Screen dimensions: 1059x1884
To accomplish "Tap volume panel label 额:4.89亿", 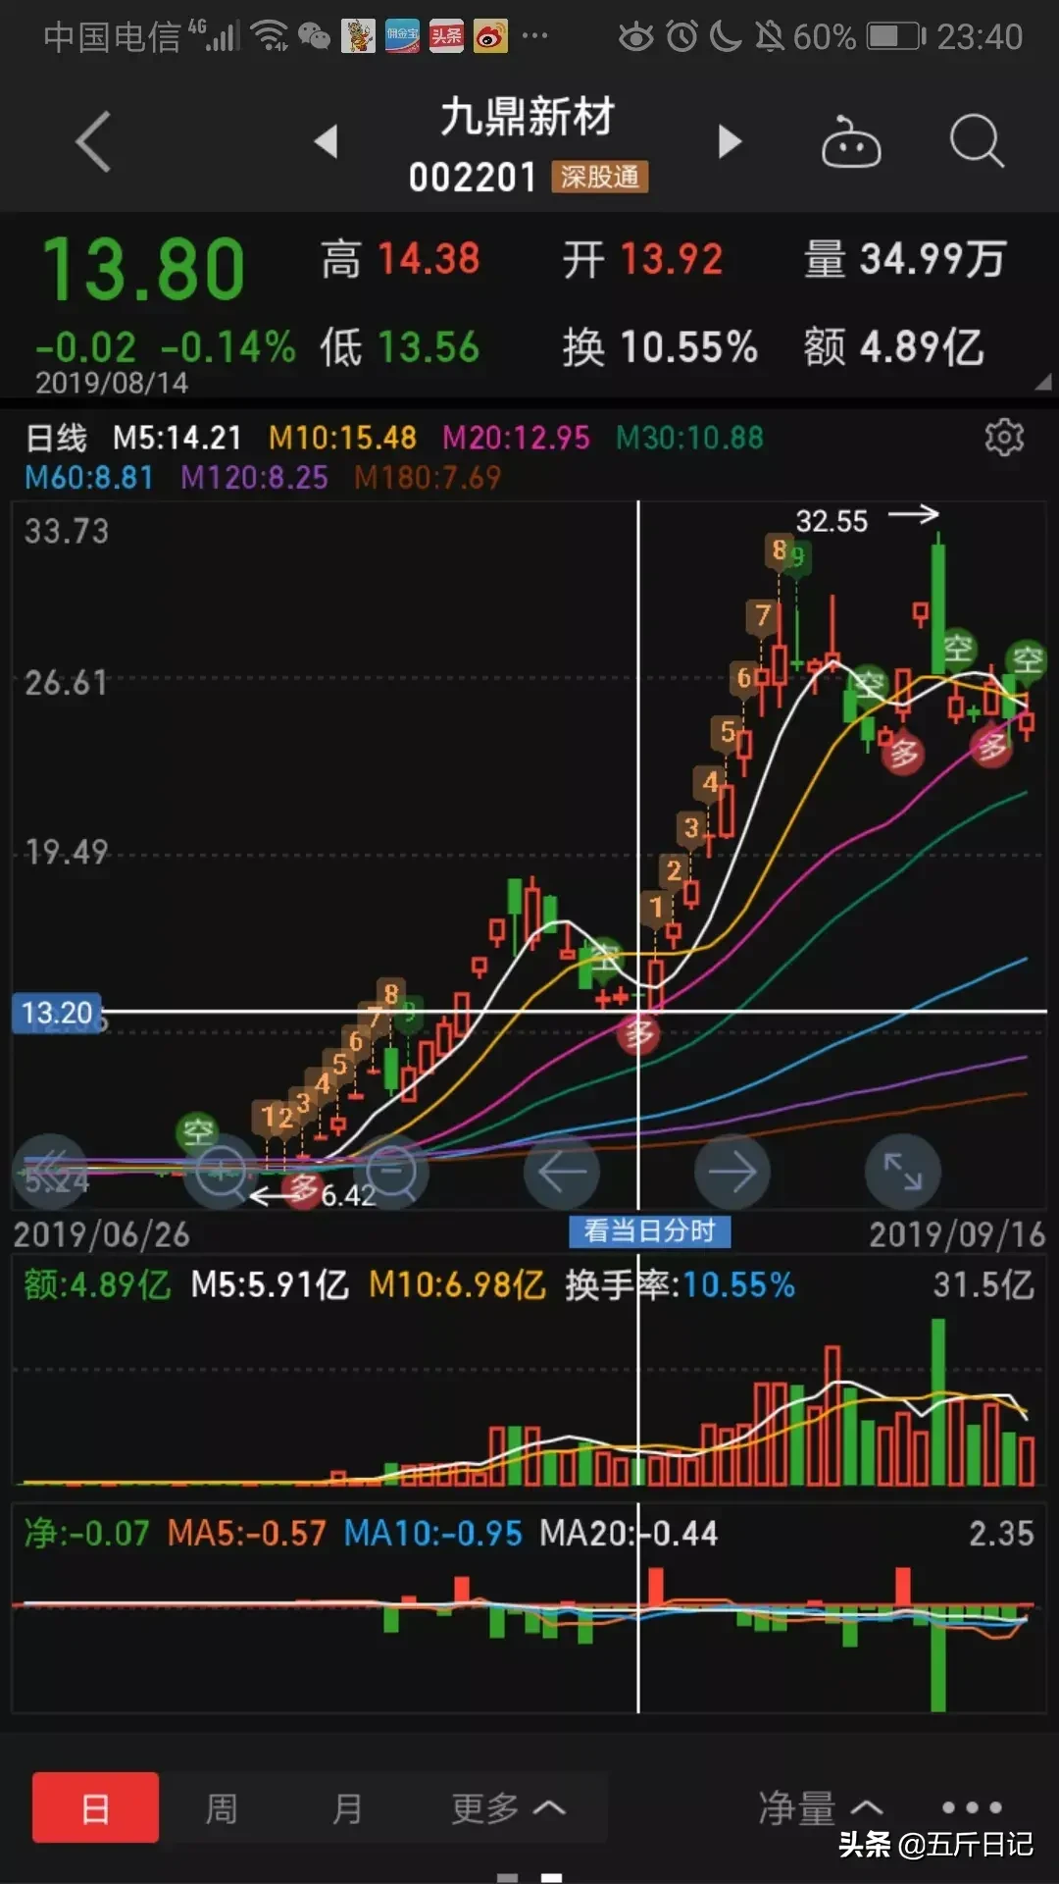I will click(x=97, y=1285).
